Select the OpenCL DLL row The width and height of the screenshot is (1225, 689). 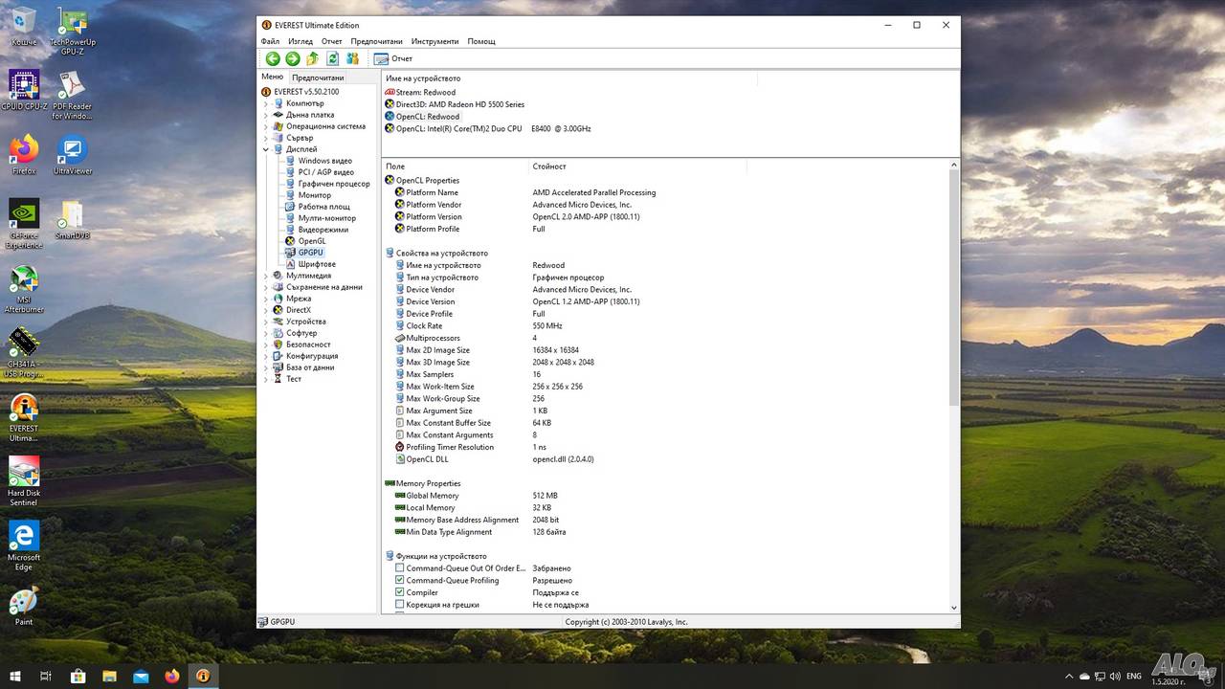click(x=665, y=459)
